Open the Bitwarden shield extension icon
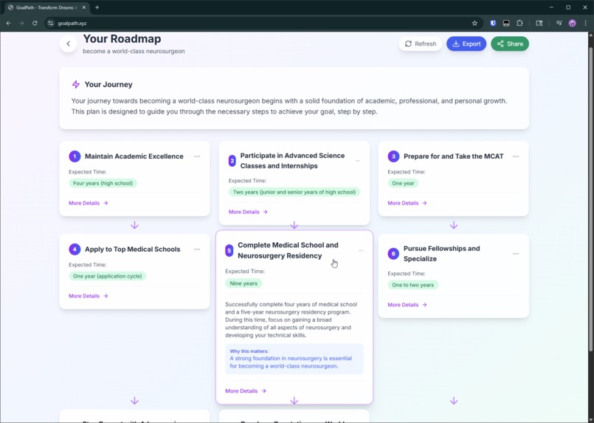Screen dimensions: 594x423 pos(493,23)
